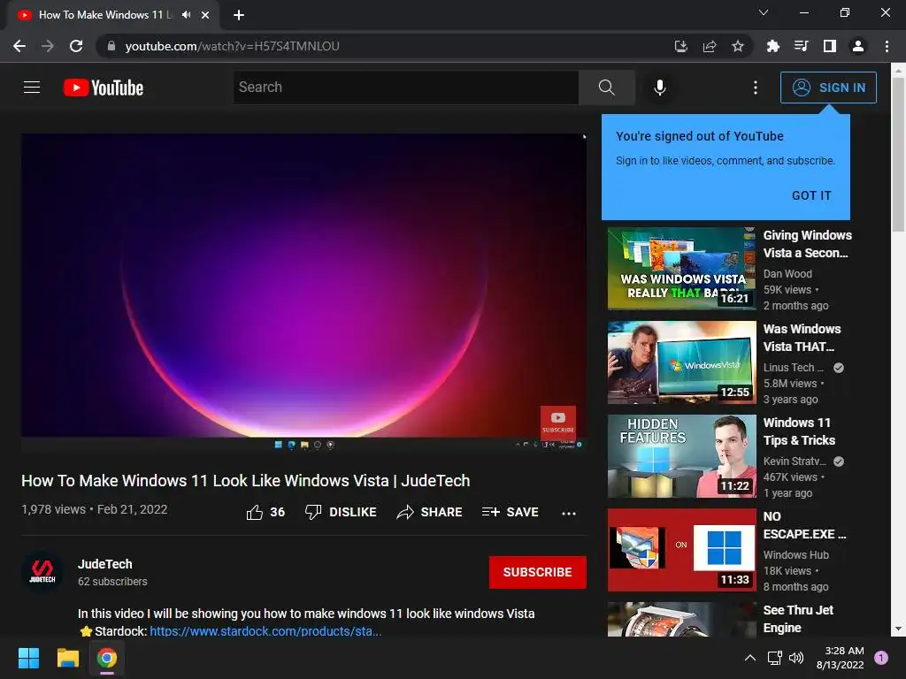Start voice search with microphone icon

tap(660, 88)
